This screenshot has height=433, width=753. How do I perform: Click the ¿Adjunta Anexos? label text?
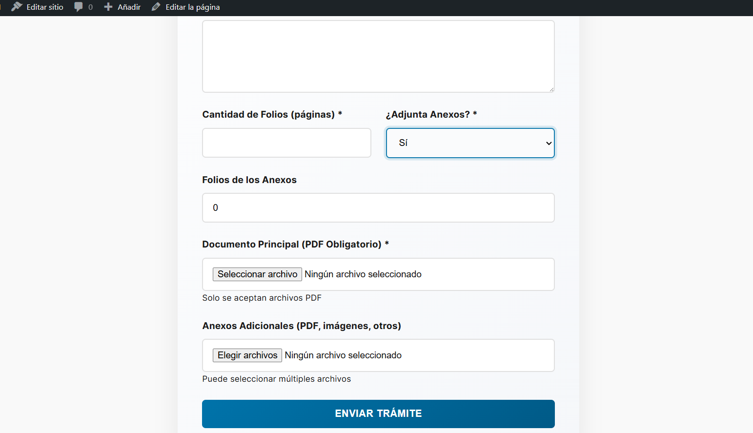click(x=427, y=114)
